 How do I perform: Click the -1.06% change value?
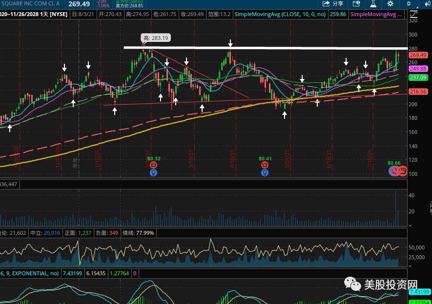pyautogui.click(x=103, y=6)
